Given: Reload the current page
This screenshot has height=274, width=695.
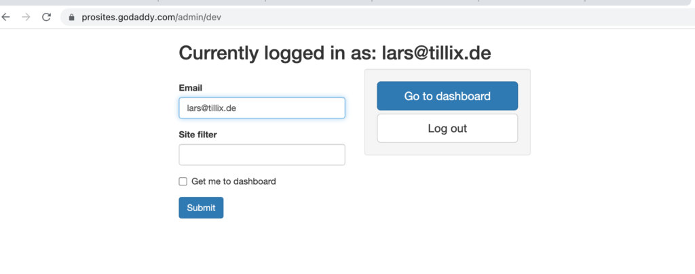Looking at the screenshot, I should 46,18.
